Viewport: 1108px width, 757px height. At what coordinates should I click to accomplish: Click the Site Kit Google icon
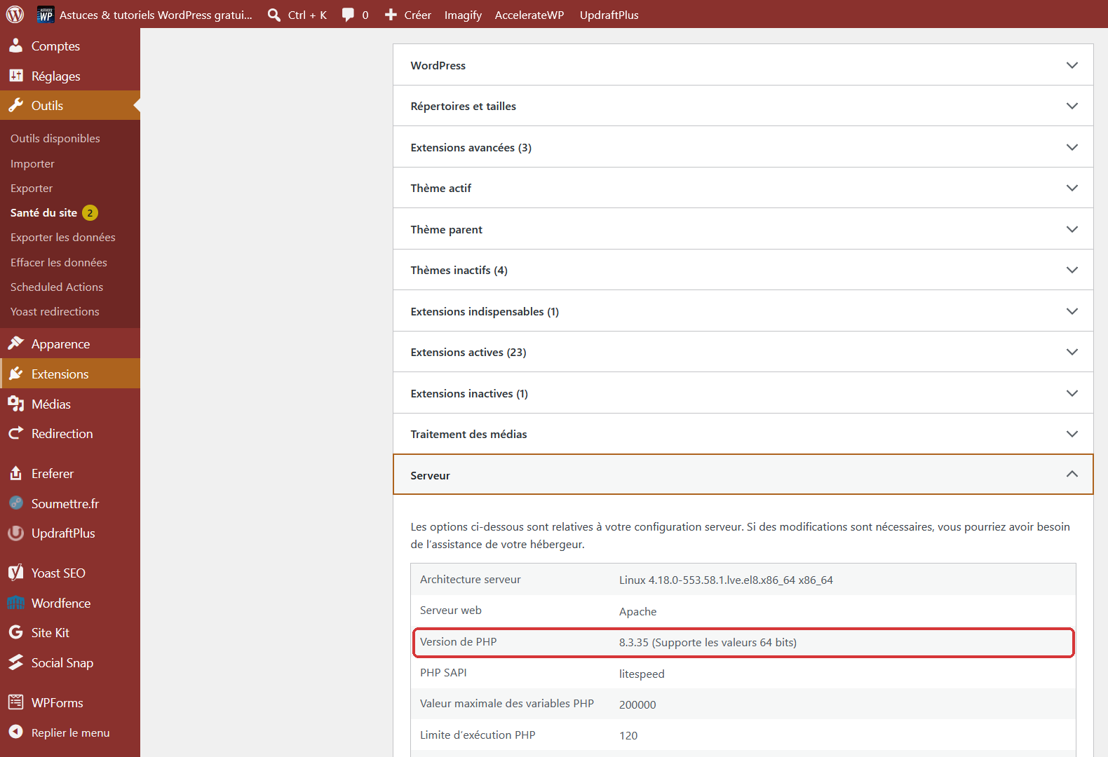pos(16,632)
